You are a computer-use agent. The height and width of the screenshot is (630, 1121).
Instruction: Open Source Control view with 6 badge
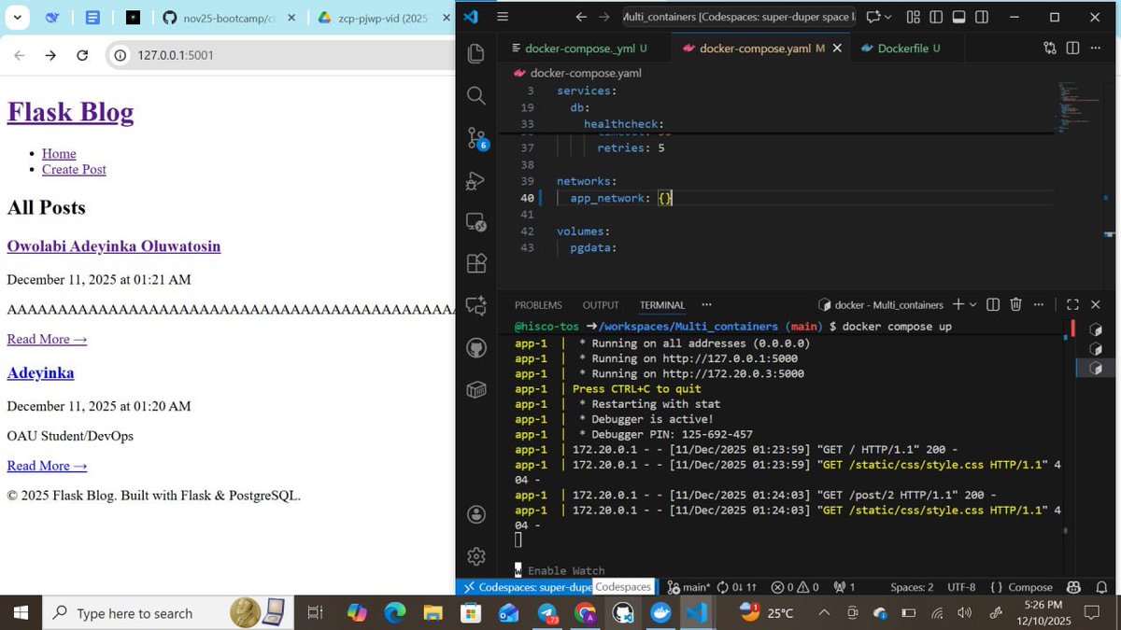[476, 138]
